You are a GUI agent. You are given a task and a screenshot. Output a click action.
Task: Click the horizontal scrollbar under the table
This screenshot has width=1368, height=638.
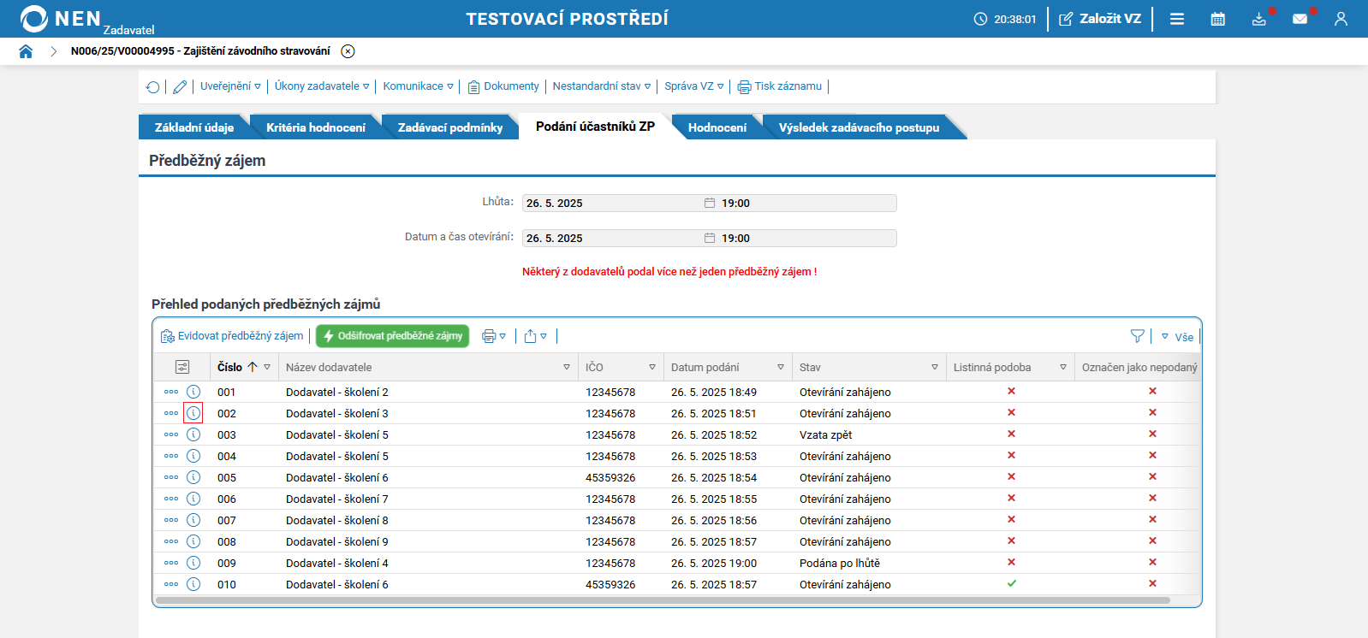pyautogui.click(x=662, y=600)
